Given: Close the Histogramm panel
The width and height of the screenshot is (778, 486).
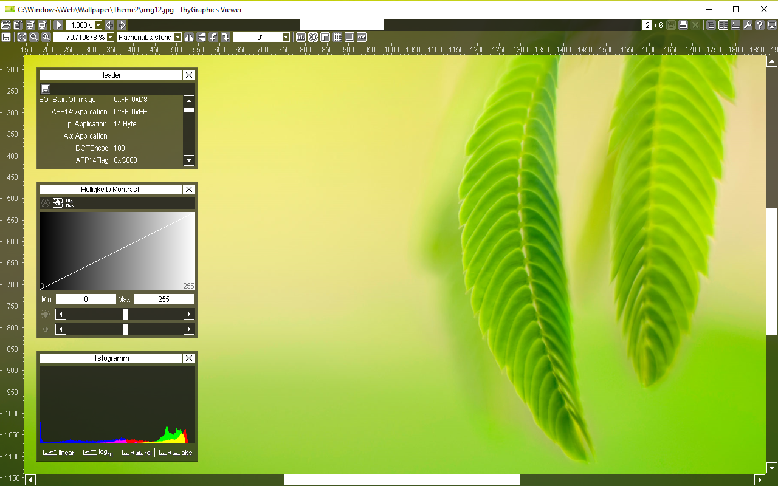Looking at the screenshot, I should click(x=189, y=358).
